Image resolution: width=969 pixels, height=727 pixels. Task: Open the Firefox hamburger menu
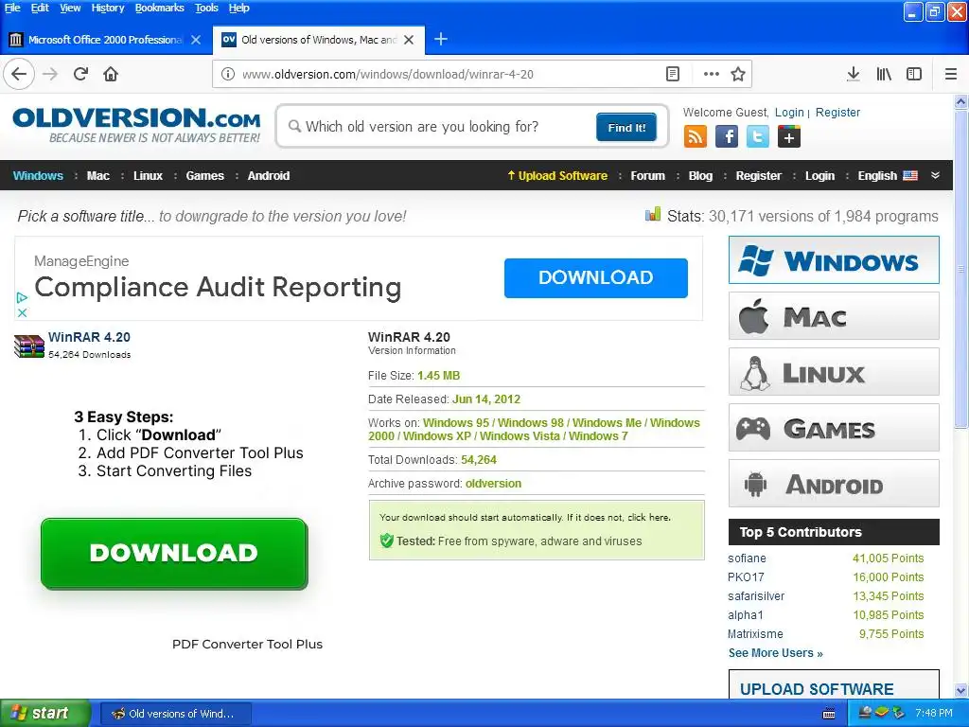coord(951,74)
